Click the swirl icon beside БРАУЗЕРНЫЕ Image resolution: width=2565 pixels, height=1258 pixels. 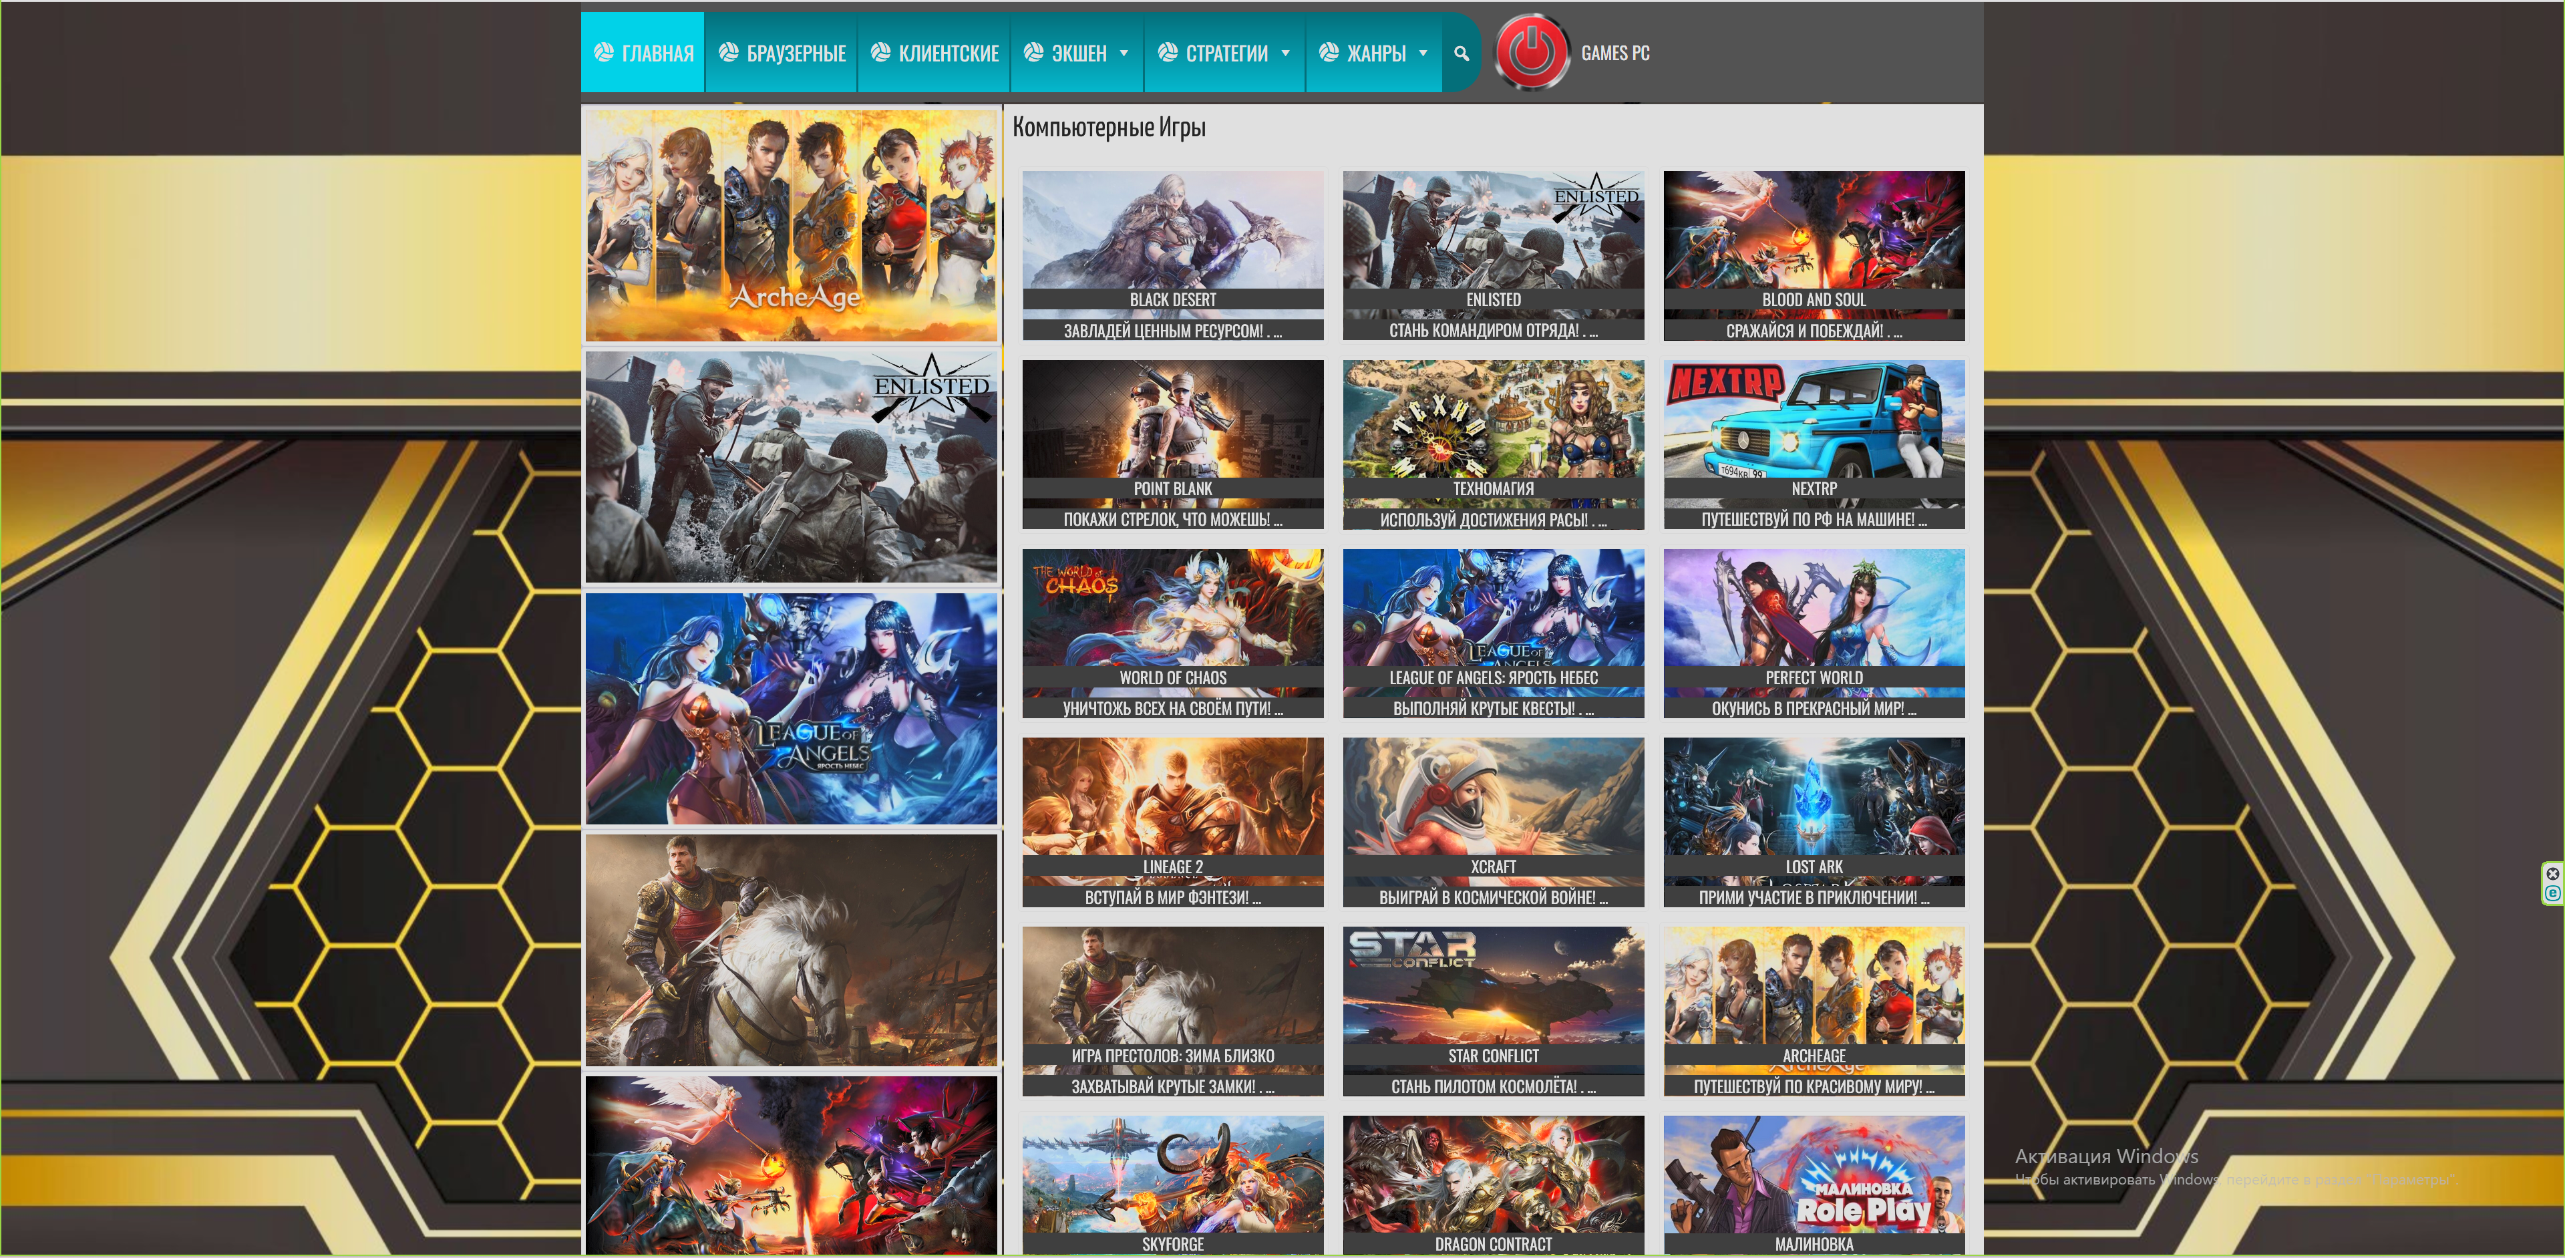point(728,52)
